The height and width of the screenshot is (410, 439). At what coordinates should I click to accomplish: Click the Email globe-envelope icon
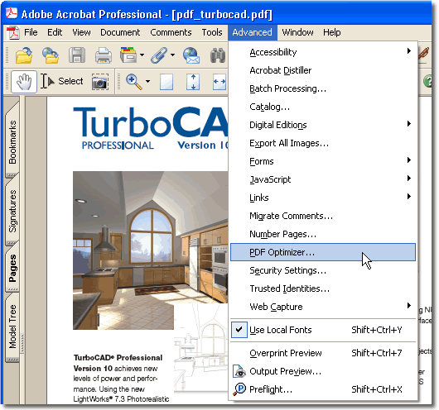click(191, 55)
